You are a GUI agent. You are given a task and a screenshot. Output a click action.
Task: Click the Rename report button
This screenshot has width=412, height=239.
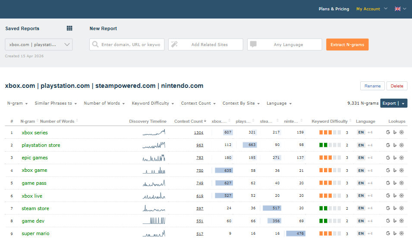372,86
